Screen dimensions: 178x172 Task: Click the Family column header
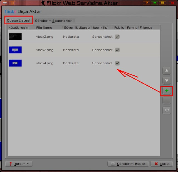point(132,28)
